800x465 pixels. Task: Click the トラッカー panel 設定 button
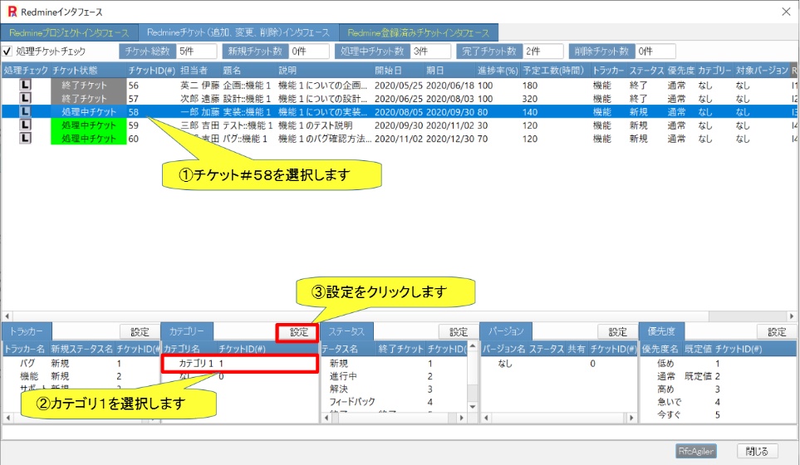[x=140, y=332]
